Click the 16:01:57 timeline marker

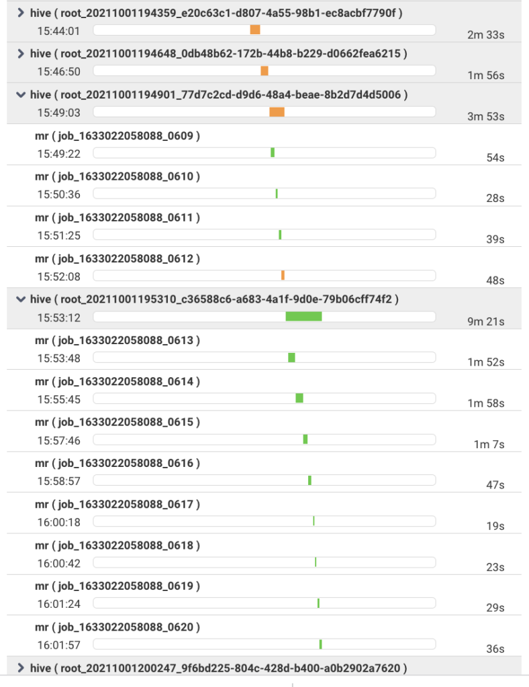point(321,645)
